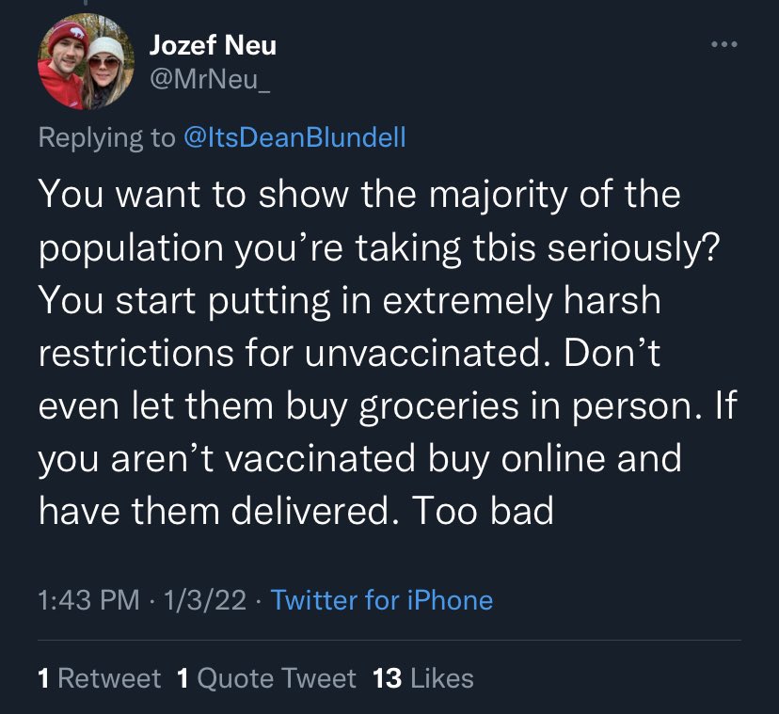779x714 pixels.
Task: Click the word 'Likes' in stats row
Action: point(442,677)
